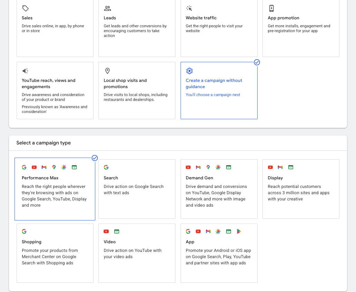Click 'Drive sales online, in app' description

tap(53, 28)
